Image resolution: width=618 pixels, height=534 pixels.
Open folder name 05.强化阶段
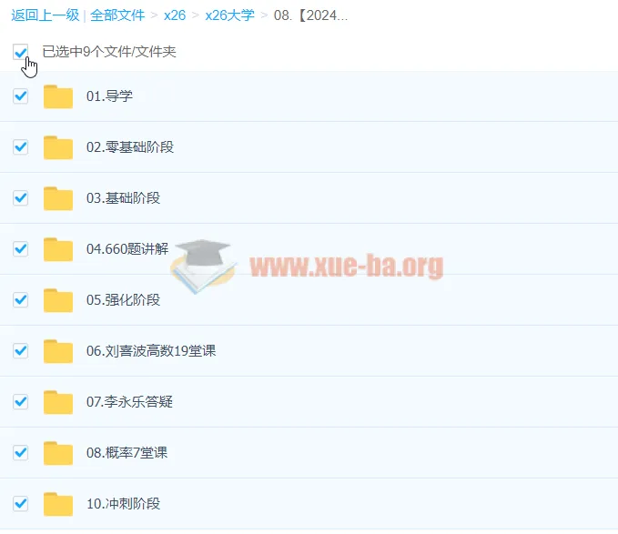click(x=124, y=299)
